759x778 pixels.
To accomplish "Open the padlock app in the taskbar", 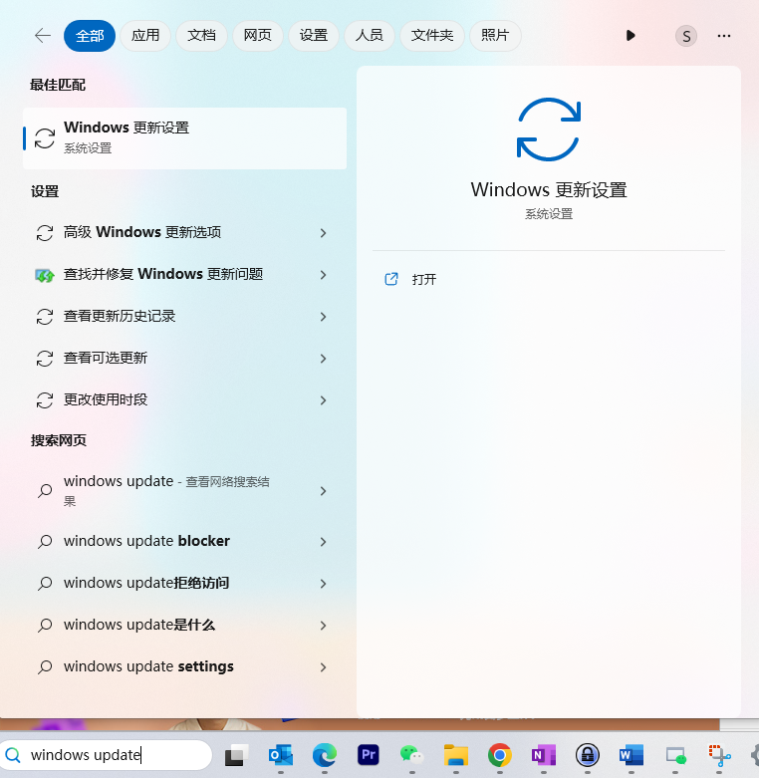I will coord(588,756).
